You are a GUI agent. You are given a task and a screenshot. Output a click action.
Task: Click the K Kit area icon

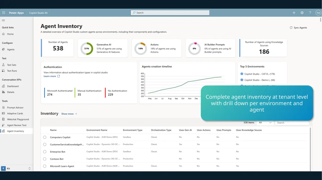pyautogui.click(x=3, y=168)
